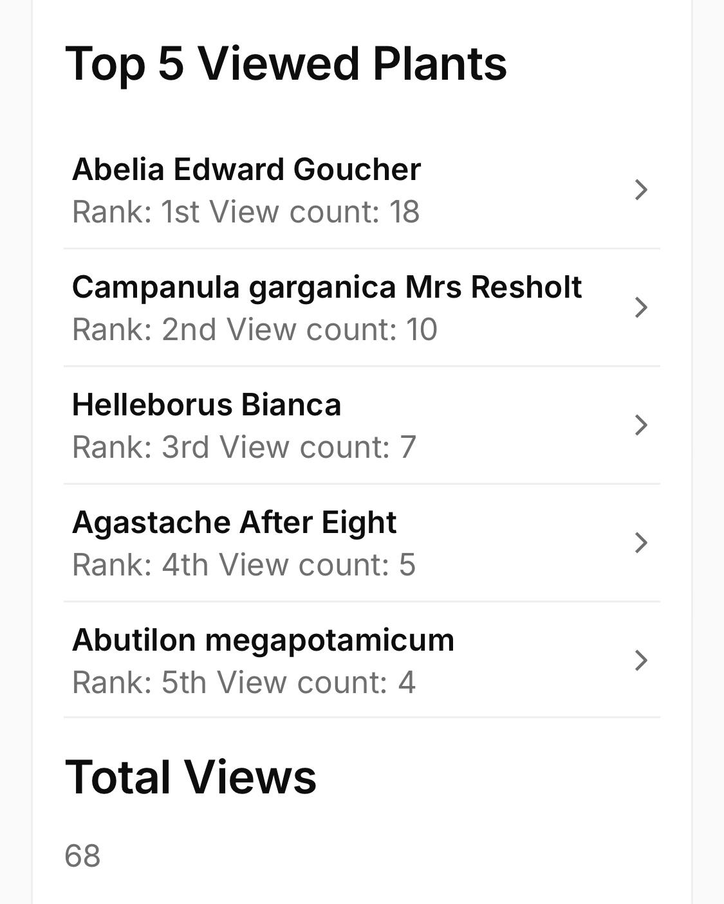Screen dimensions: 724x904
Task: Click the Abutilon megapotamicum chevron arrow
Action: click(x=640, y=660)
